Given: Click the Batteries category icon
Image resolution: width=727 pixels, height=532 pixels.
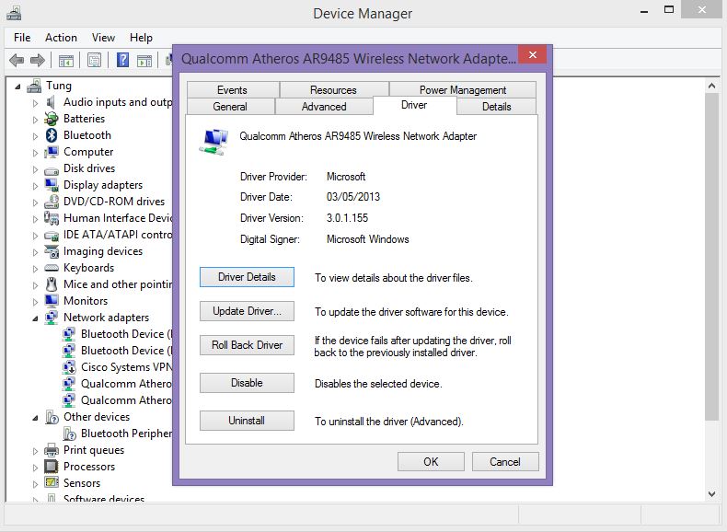Looking at the screenshot, I should [x=51, y=119].
